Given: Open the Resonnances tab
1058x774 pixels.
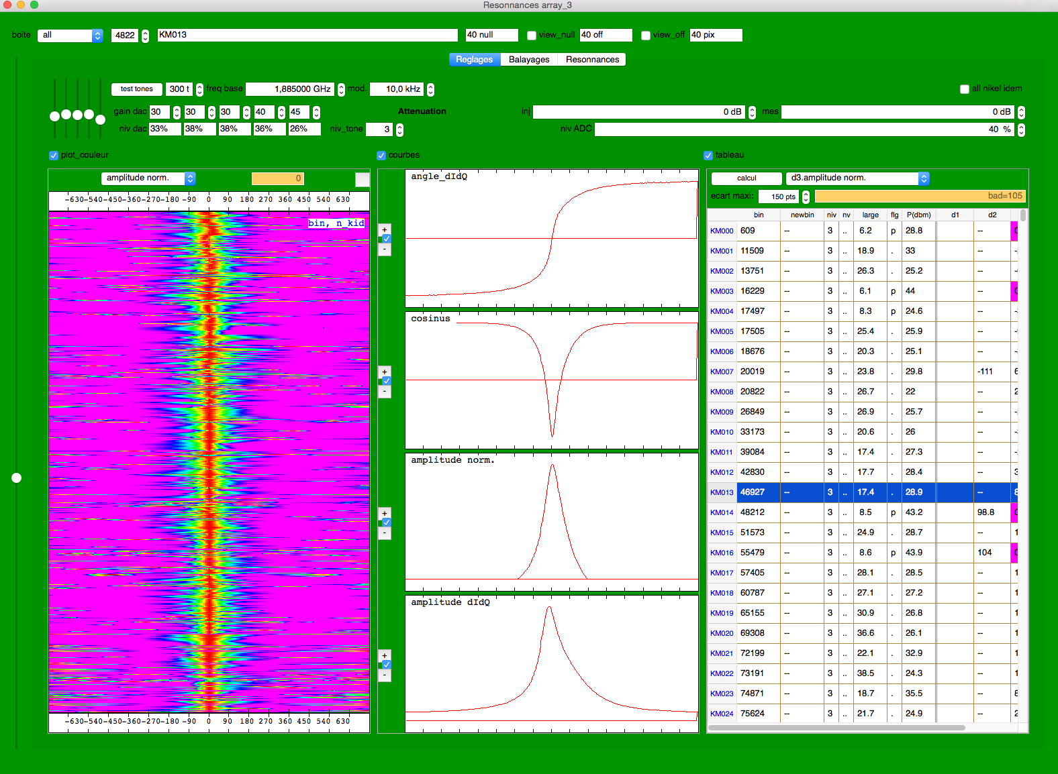Looking at the screenshot, I should click(592, 60).
